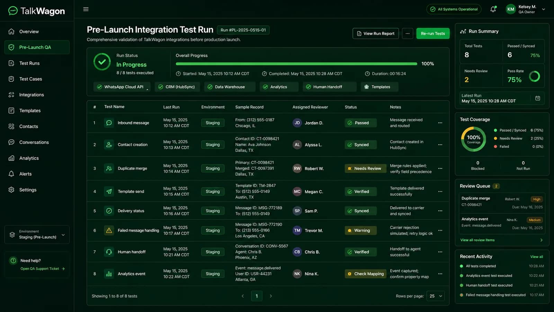
Task: Click Nina K. reviewer avatar
Action: coord(297,274)
